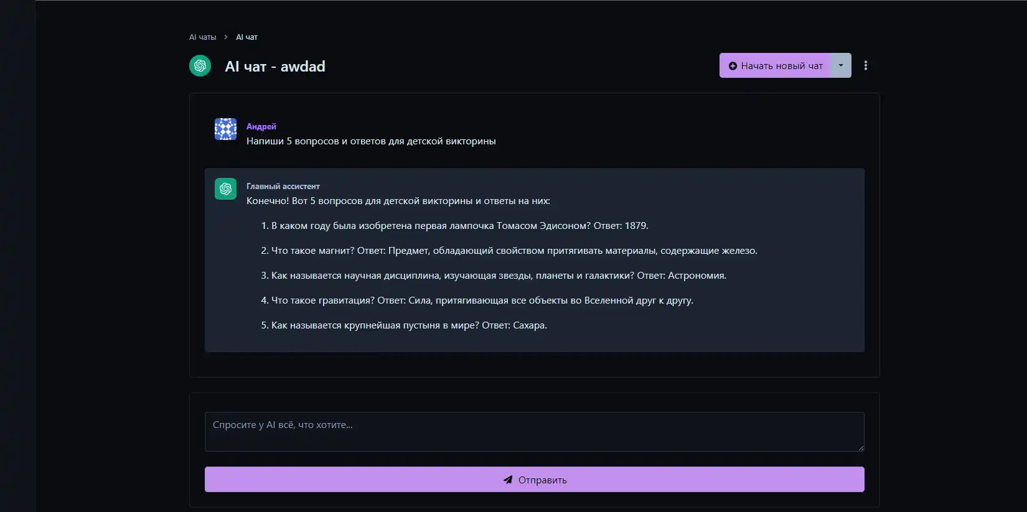Focus the Спросите у AI message field
1027x512 pixels.
(534, 431)
